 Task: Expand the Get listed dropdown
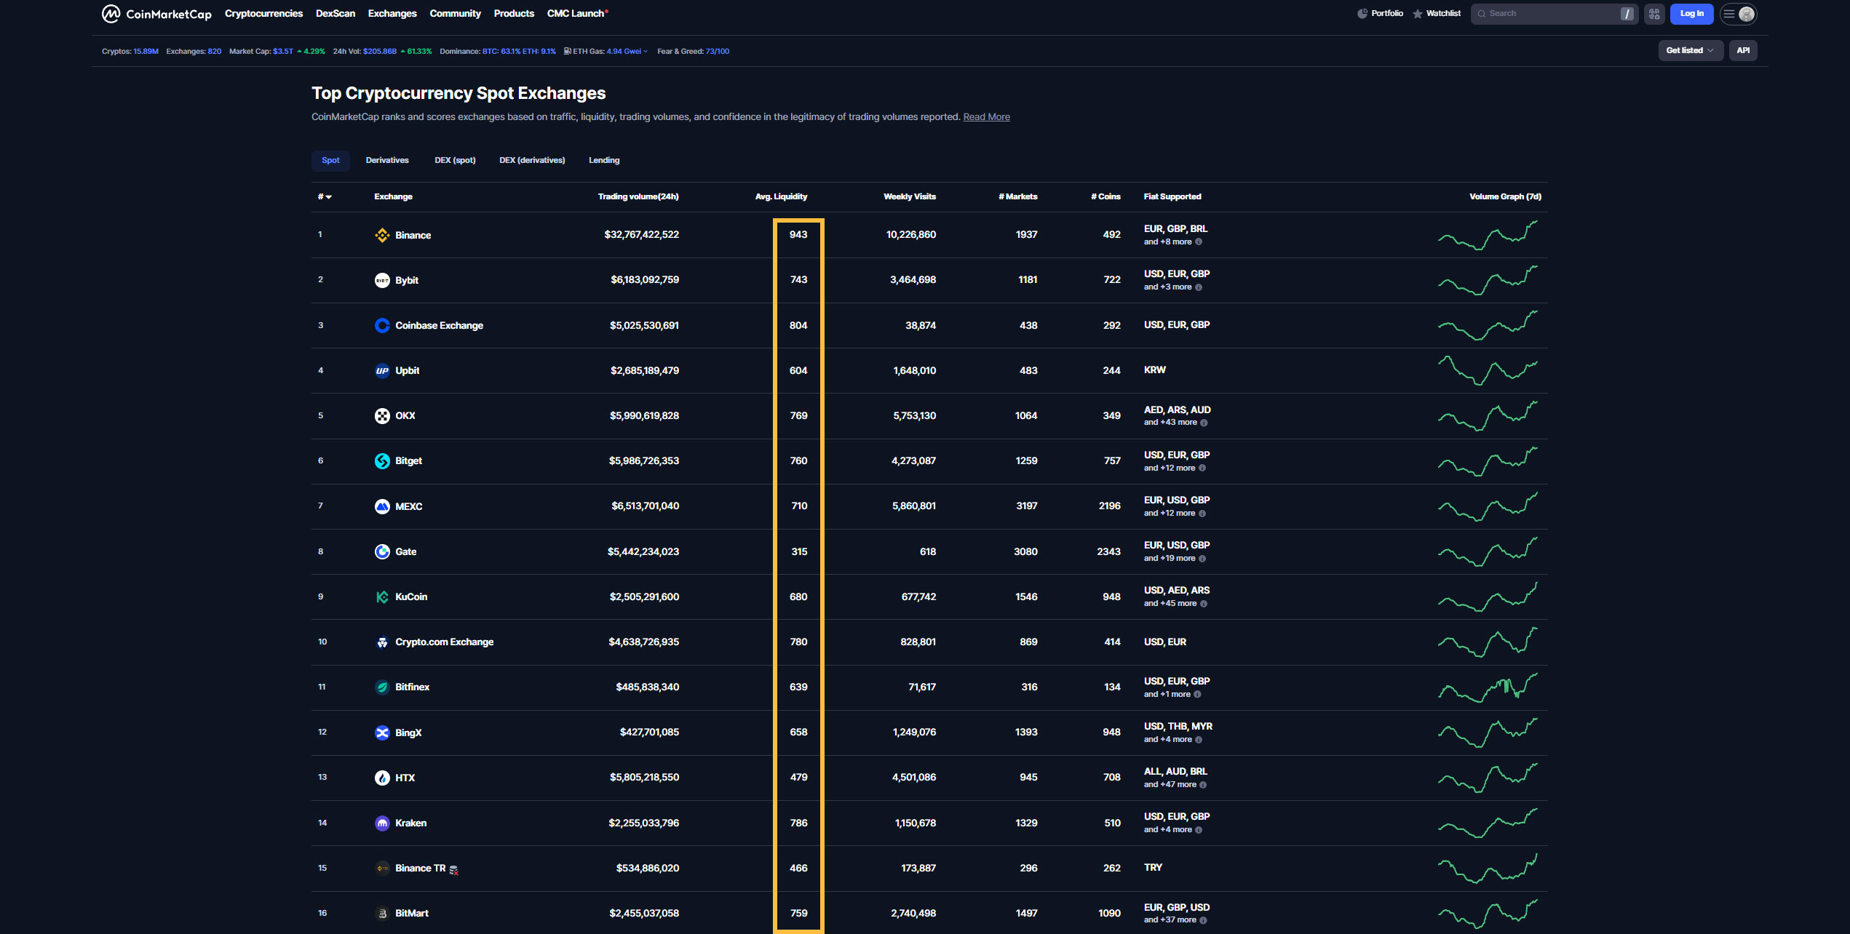pyautogui.click(x=1690, y=49)
